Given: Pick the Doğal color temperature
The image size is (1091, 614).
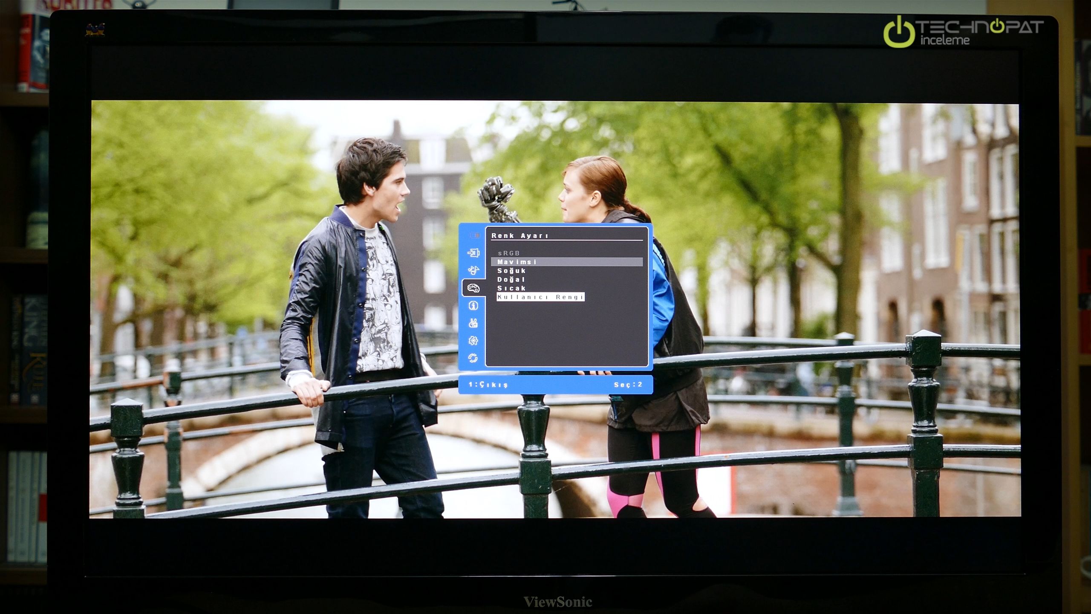Looking at the screenshot, I should pyautogui.click(x=511, y=280).
